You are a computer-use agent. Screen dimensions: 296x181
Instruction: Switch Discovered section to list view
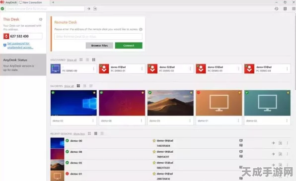[x=87, y=60]
